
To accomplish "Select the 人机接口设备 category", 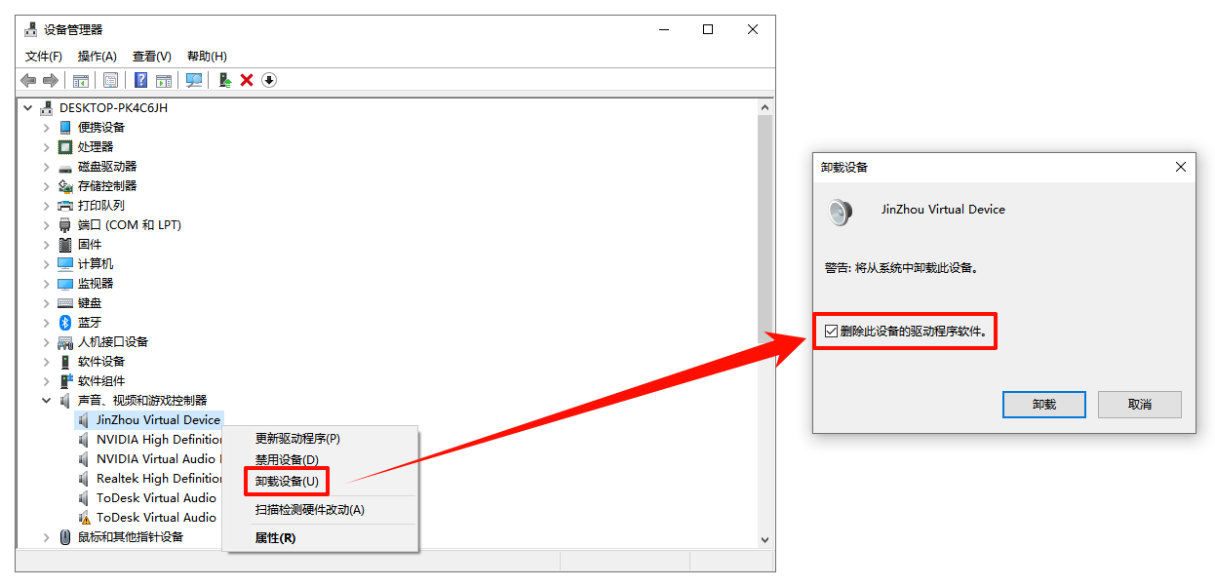I will [113, 342].
